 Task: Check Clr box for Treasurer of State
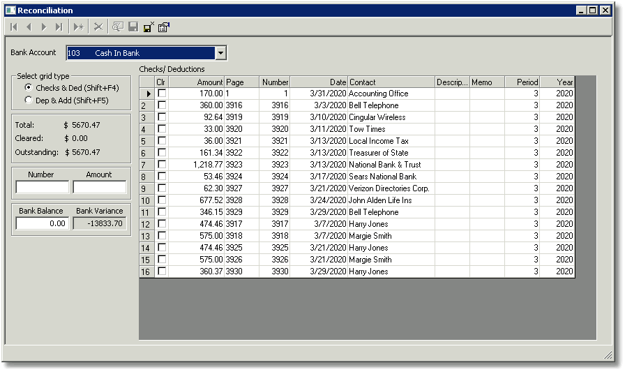click(162, 152)
